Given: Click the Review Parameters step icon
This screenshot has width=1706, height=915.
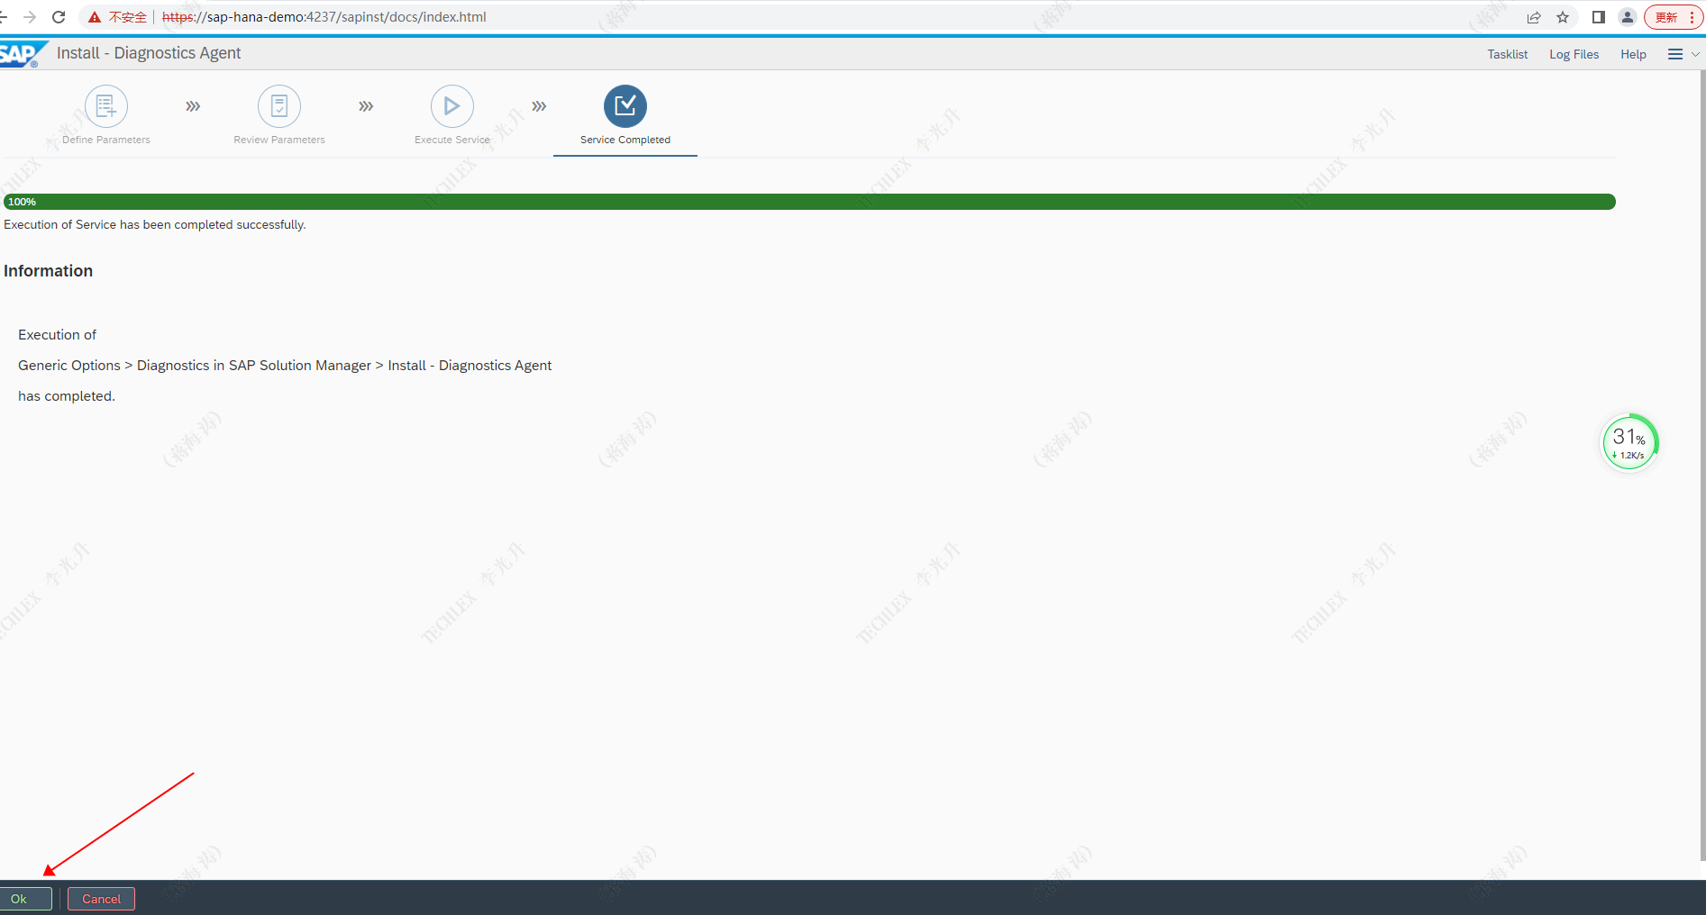Looking at the screenshot, I should point(279,106).
